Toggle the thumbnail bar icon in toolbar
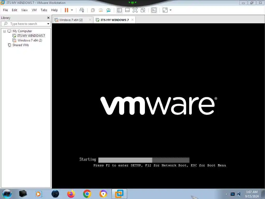The image size is (265, 199). tap(127, 10)
